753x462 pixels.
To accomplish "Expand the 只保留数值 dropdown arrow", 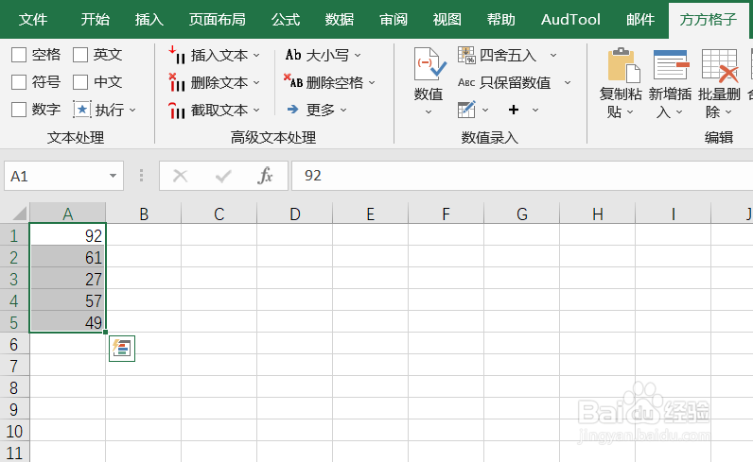I will (x=568, y=83).
